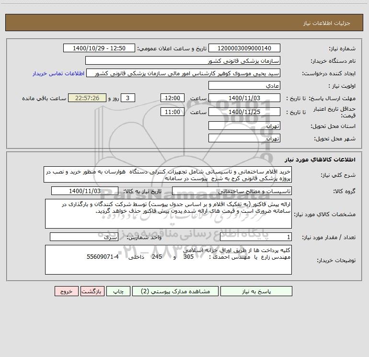The image size is (369, 357).
Task: Click the delivery city field تهران
Action: pos(244,138)
